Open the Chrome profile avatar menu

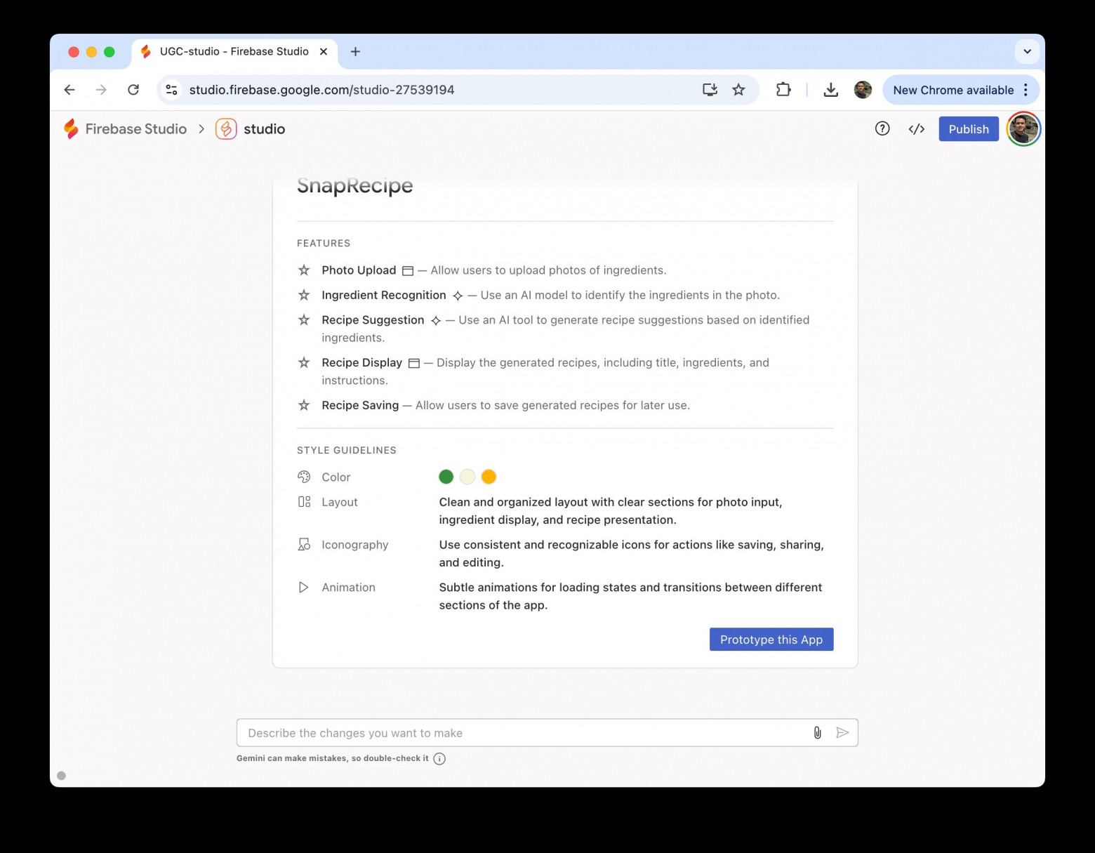click(863, 89)
